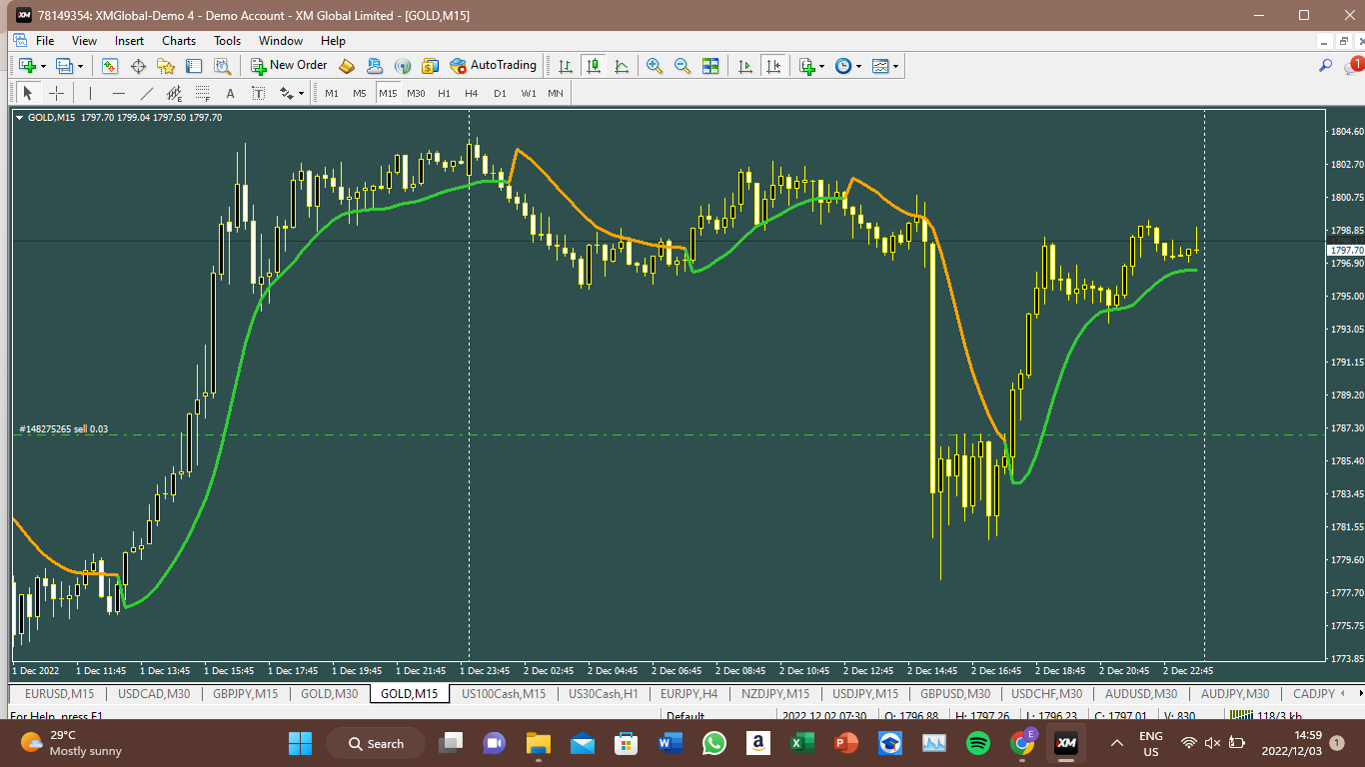Open the search magnifier in toolbar

coord(1326,66)
